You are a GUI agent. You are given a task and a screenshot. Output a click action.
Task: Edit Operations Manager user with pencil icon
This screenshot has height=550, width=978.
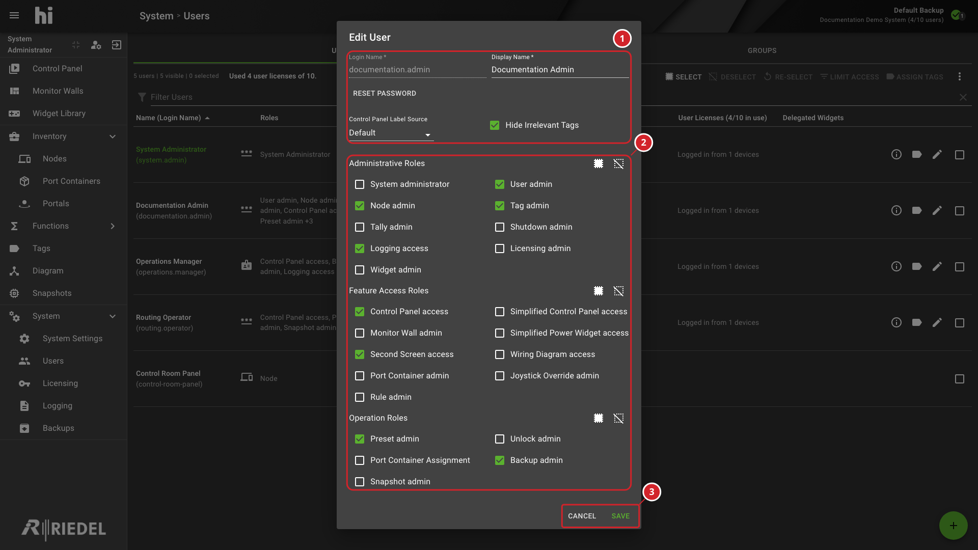point(937,266)
